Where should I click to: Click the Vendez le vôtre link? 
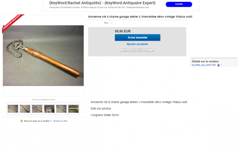tap(60, 121)
